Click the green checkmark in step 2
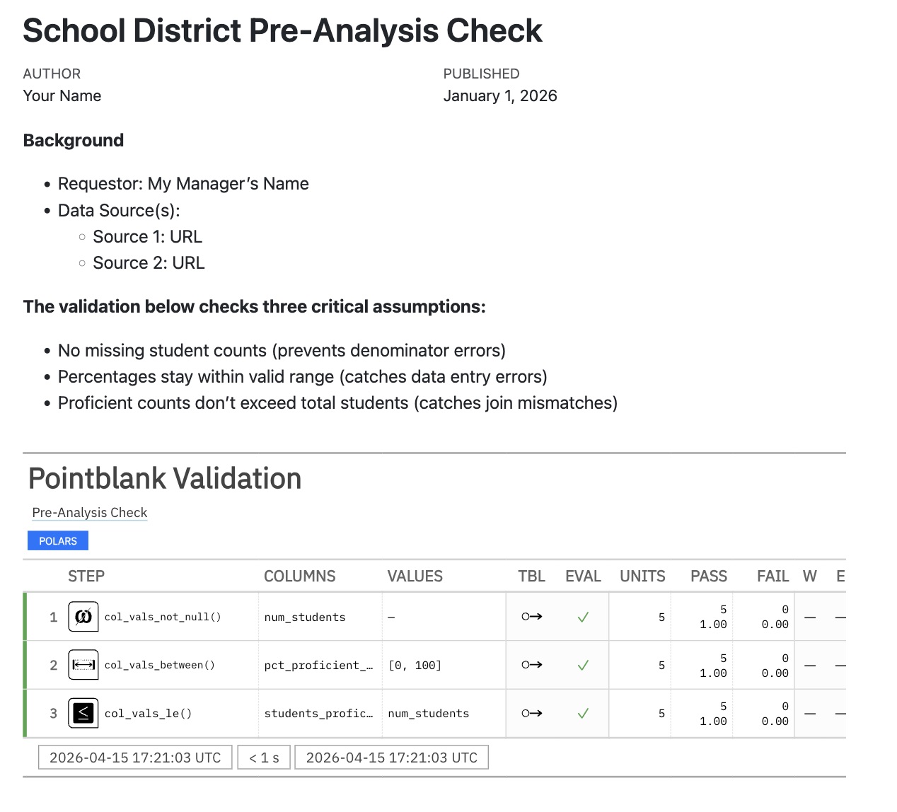897x812 pixels. pos(583,666)
